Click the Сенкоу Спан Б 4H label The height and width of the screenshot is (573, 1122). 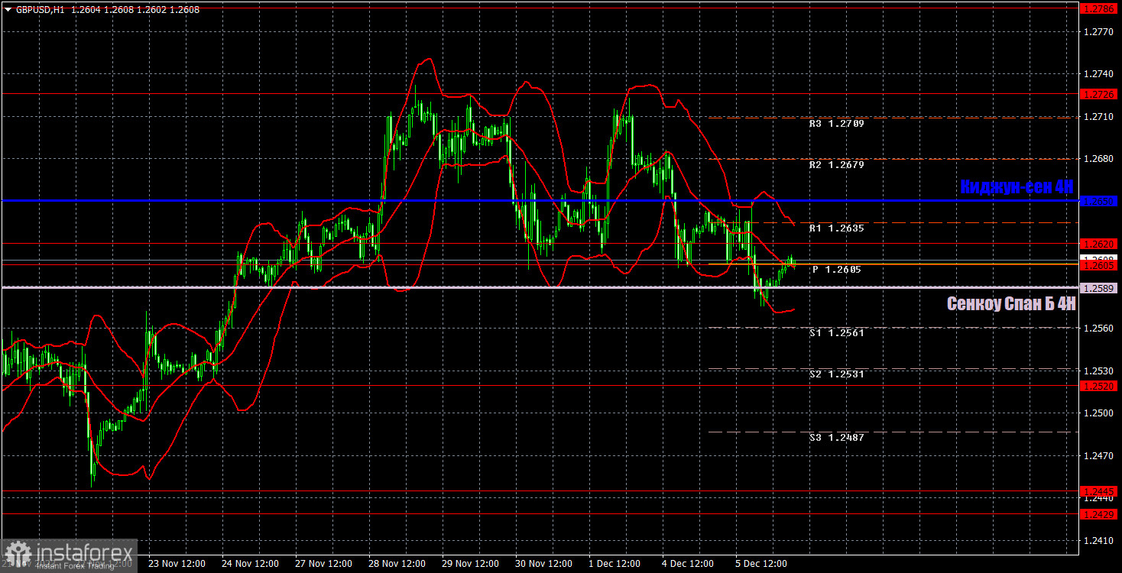click(x=1011, y=304)
